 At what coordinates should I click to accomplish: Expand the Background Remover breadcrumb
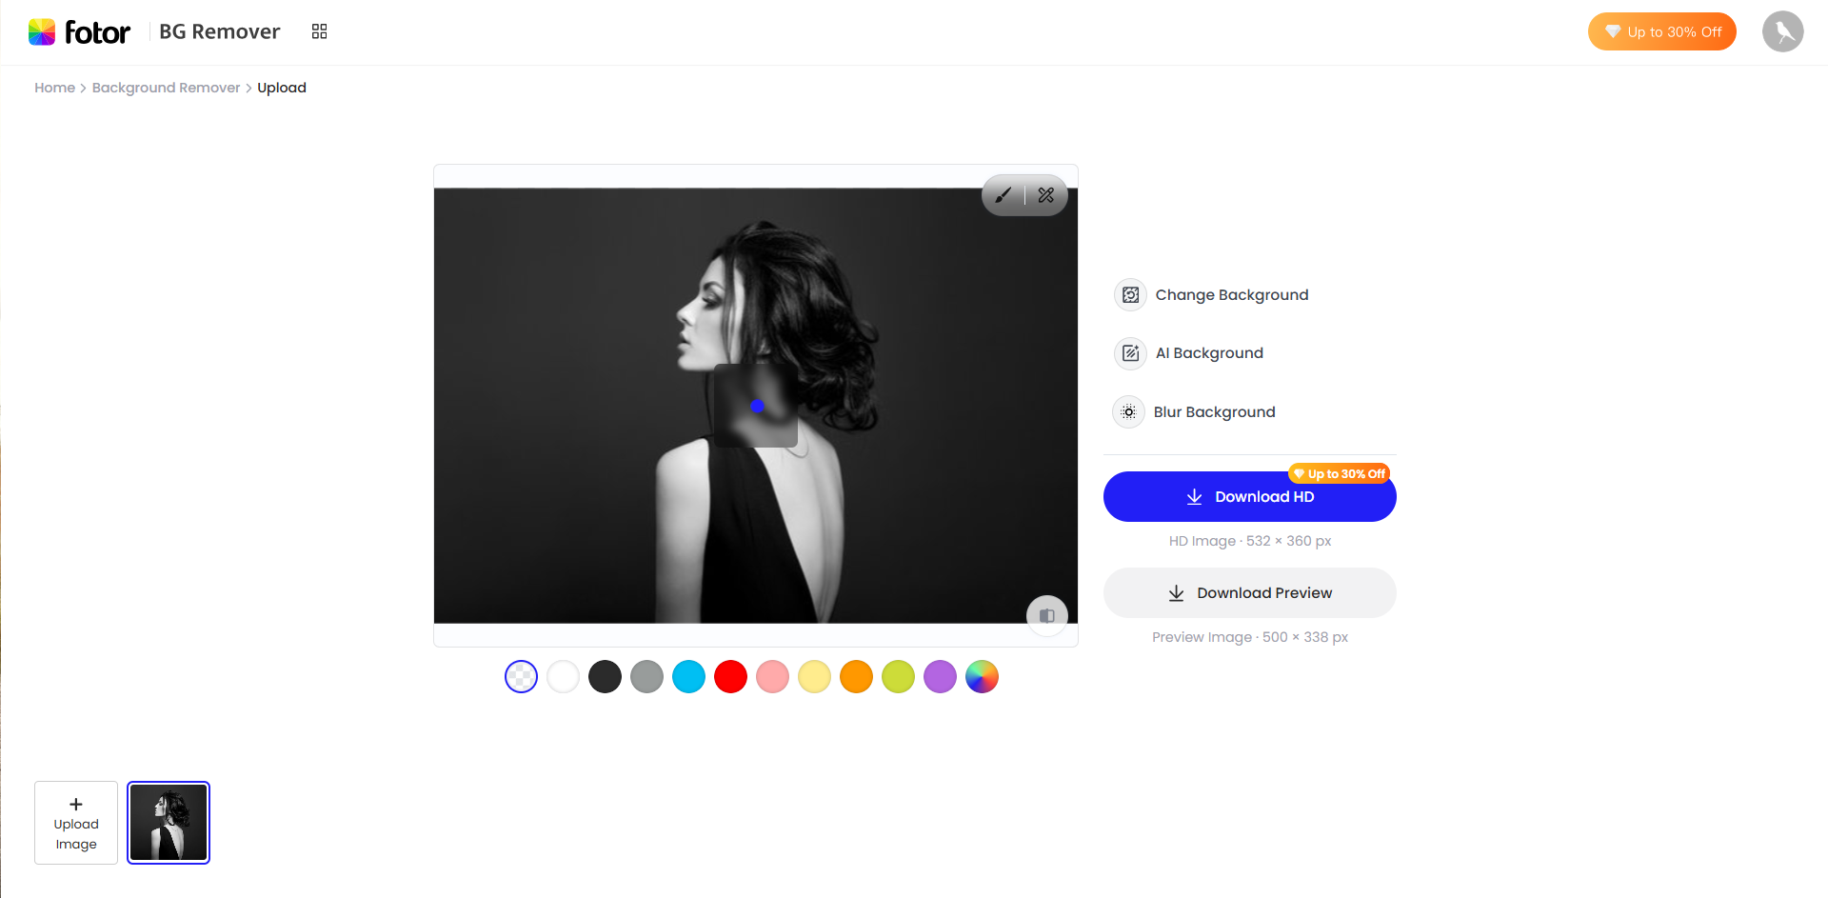166,88
